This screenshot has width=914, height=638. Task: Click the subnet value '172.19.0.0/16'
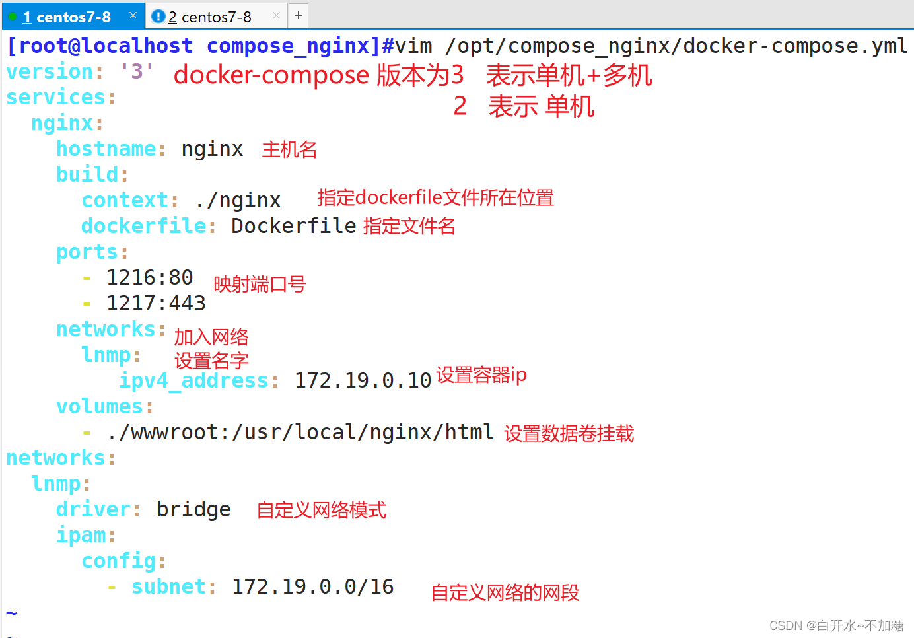[x=312, y=586]
